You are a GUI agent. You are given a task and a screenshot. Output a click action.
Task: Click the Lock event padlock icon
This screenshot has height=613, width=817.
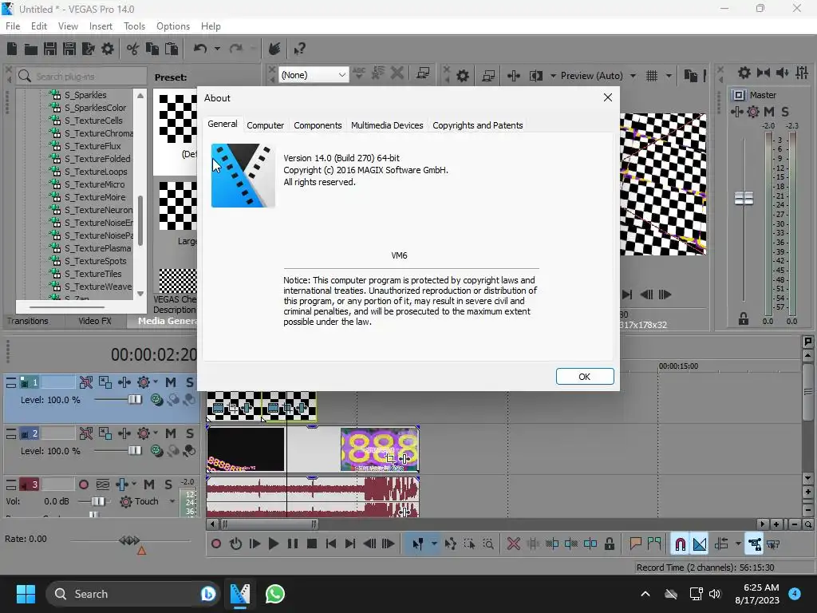pos(609,544)
